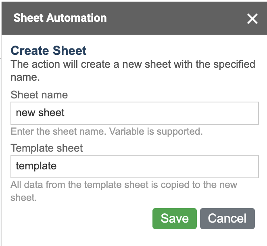Place cursor on "new sheet" text
Screen dimensions: 267x246
click(x=40, y=113)
